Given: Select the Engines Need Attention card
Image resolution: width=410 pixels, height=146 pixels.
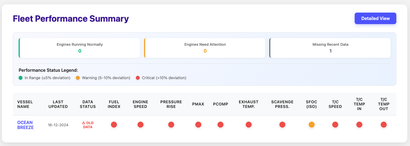Looking at the screenshot, I should [x=205, y=48].
